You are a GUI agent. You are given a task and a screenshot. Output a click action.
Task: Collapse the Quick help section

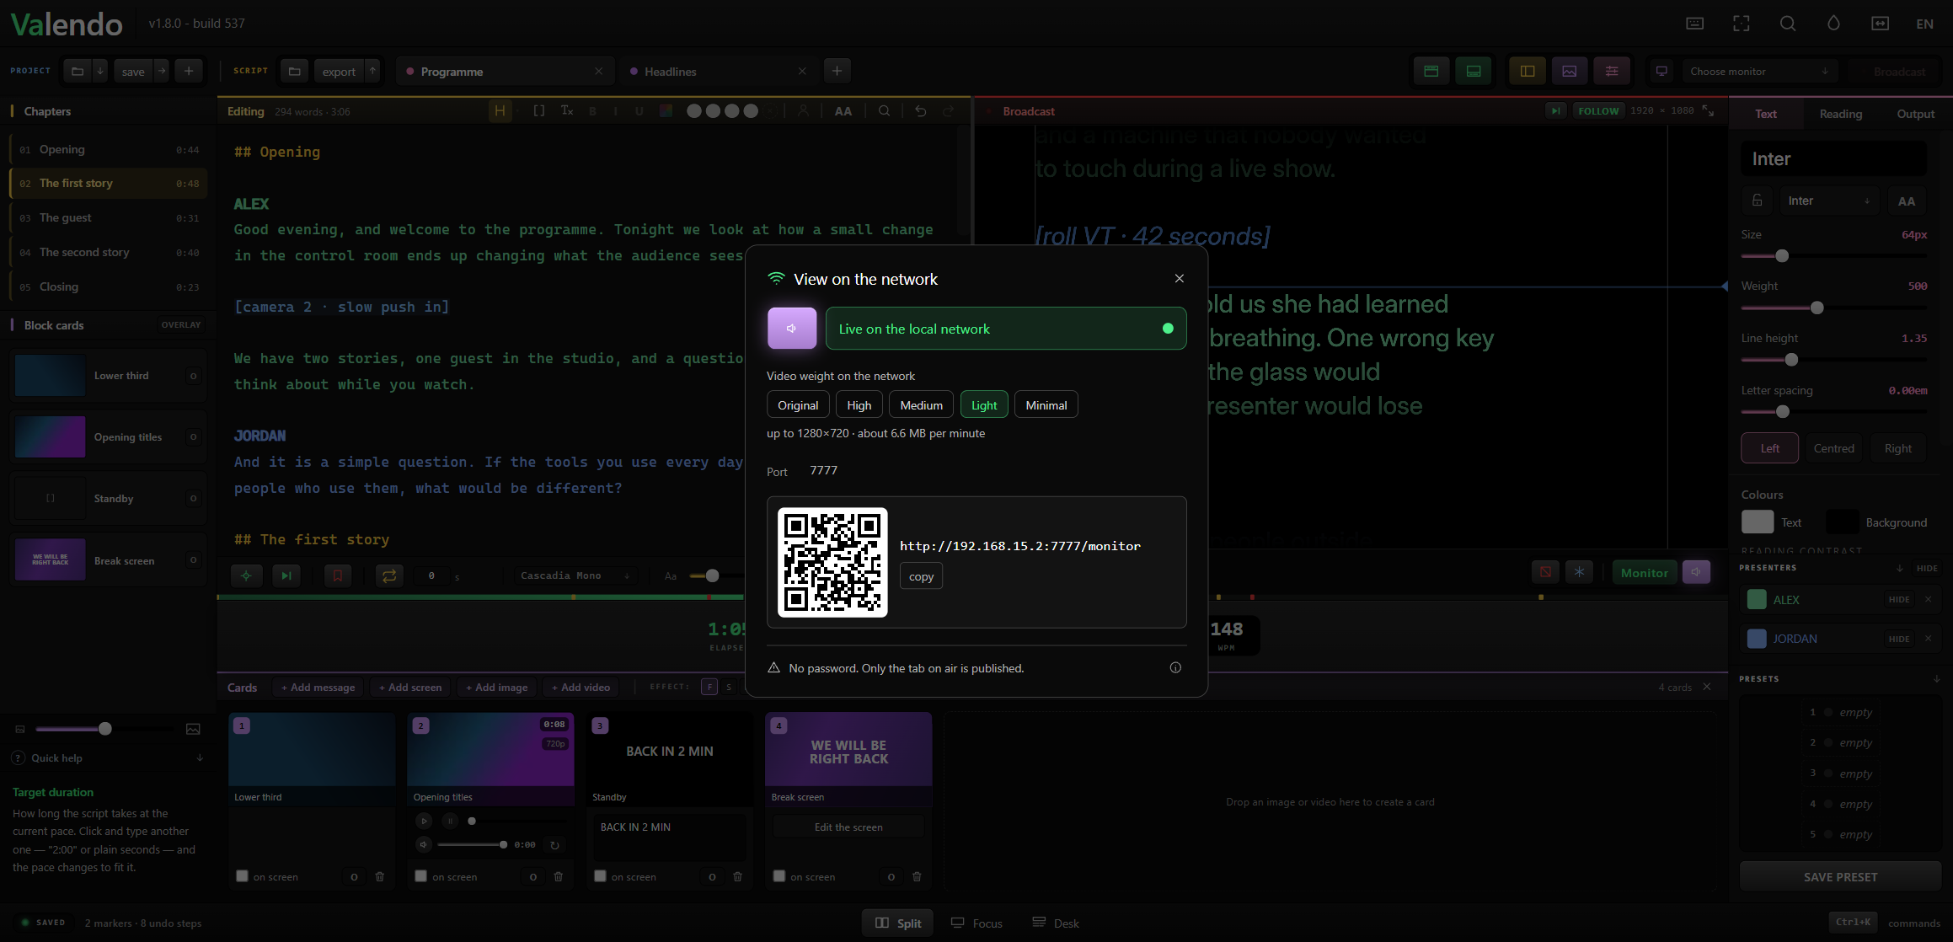(x=200, y=758)
